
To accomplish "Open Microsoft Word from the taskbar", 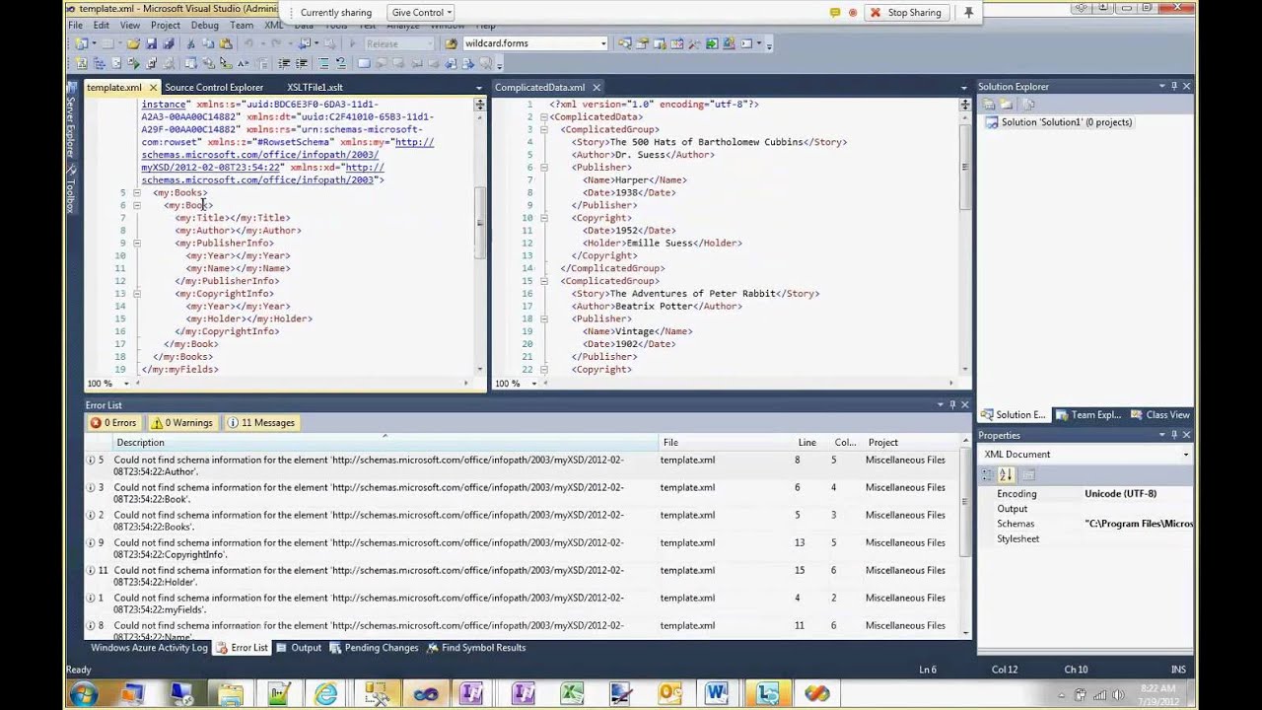I will point(716,694).
